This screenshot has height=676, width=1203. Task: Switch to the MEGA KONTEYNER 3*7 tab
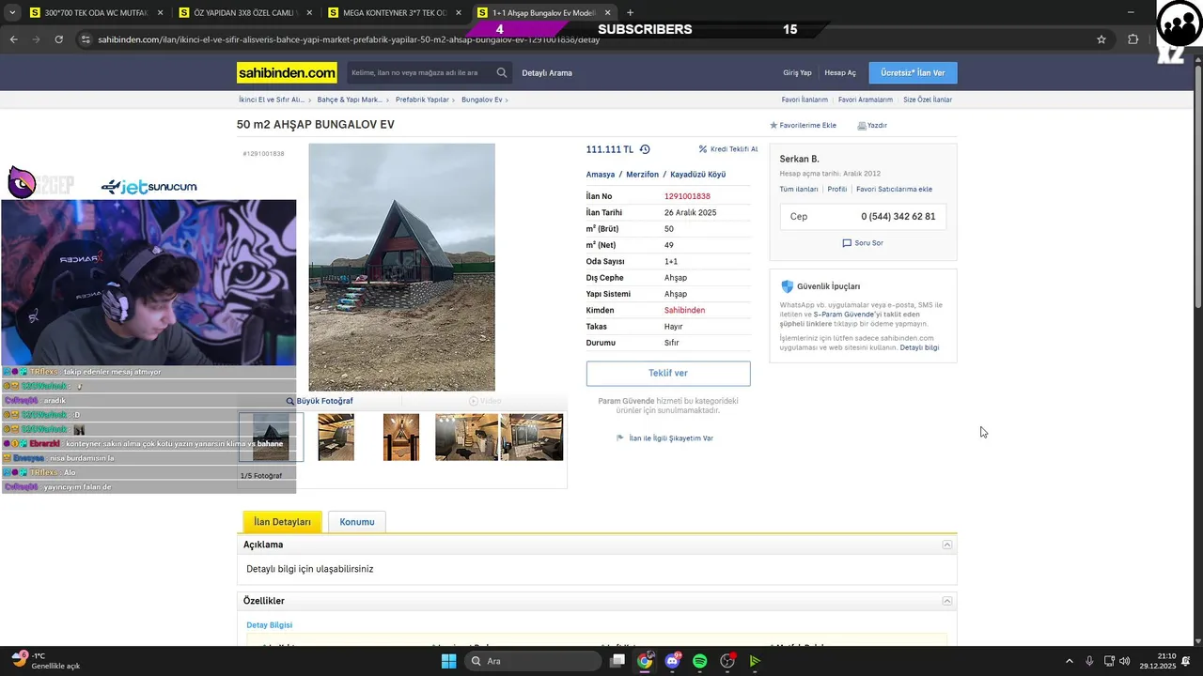click(x=395, y=13)
